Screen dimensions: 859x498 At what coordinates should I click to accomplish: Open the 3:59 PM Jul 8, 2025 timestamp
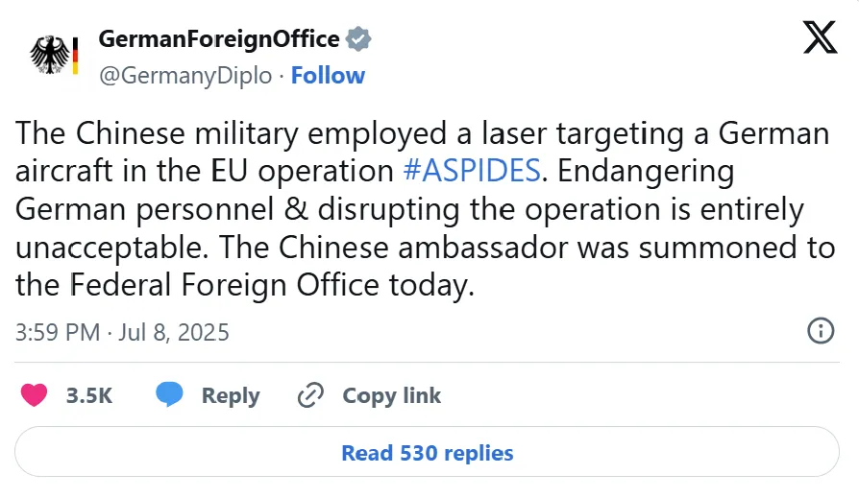point(122,332)
